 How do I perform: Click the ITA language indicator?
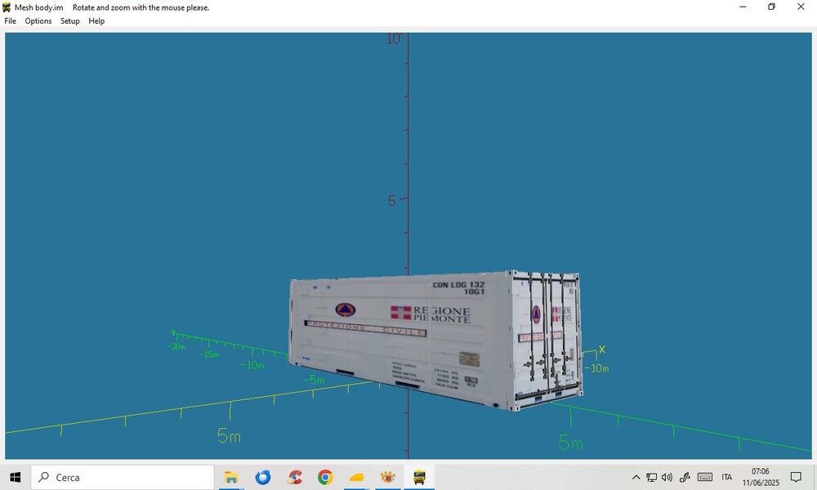pyautogui.click(x=727, y=477)
